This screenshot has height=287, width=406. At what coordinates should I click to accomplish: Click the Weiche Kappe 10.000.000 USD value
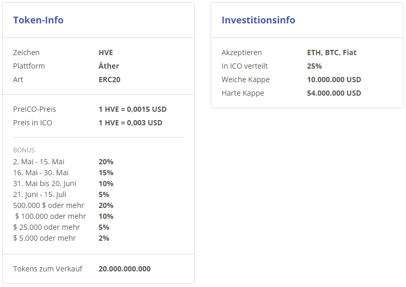click(x=334, y=80)
